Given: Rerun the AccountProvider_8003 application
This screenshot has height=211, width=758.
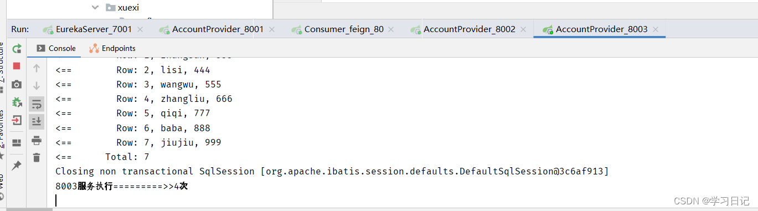Looking at the screenshot, I should (17, 49).
